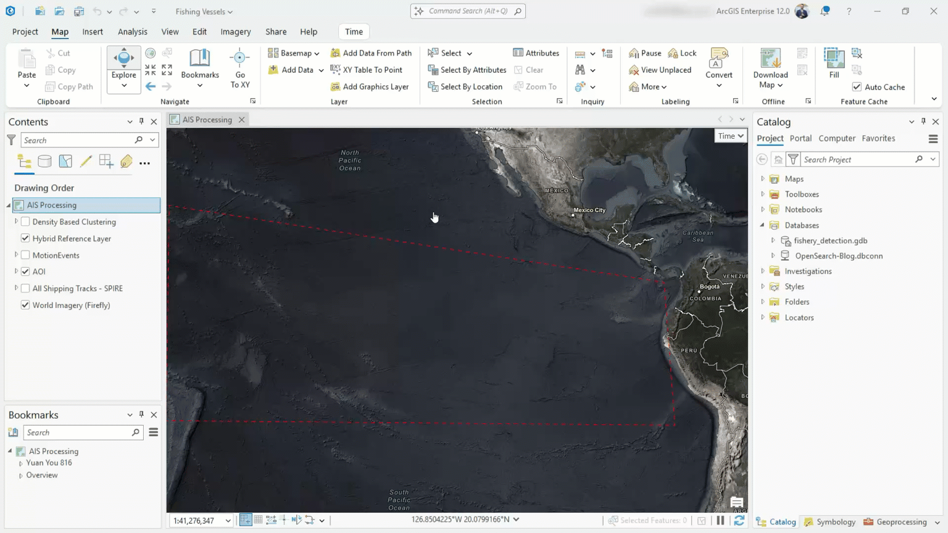Select the fishery_detection.gdb database

coord(830,241)
